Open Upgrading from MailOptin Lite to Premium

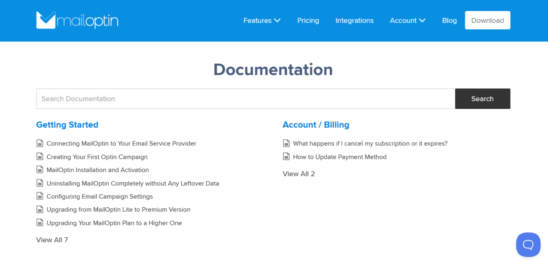tap(118, 210)
